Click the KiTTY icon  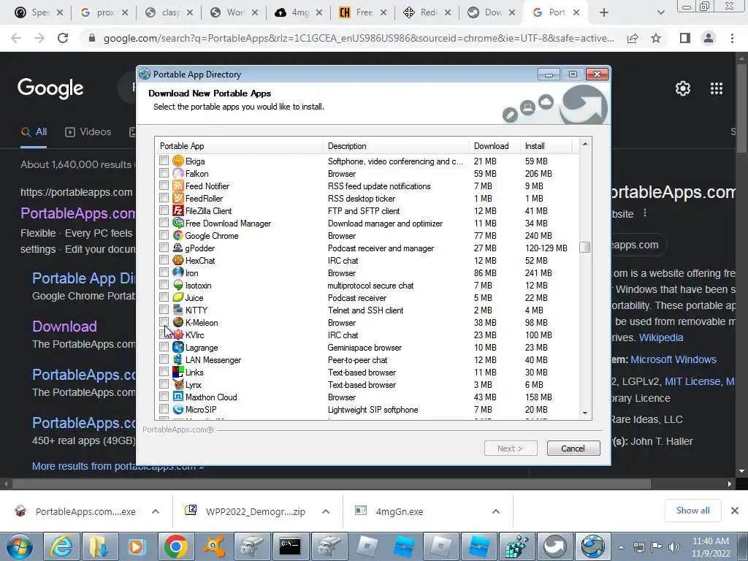(x=178, y=310)
